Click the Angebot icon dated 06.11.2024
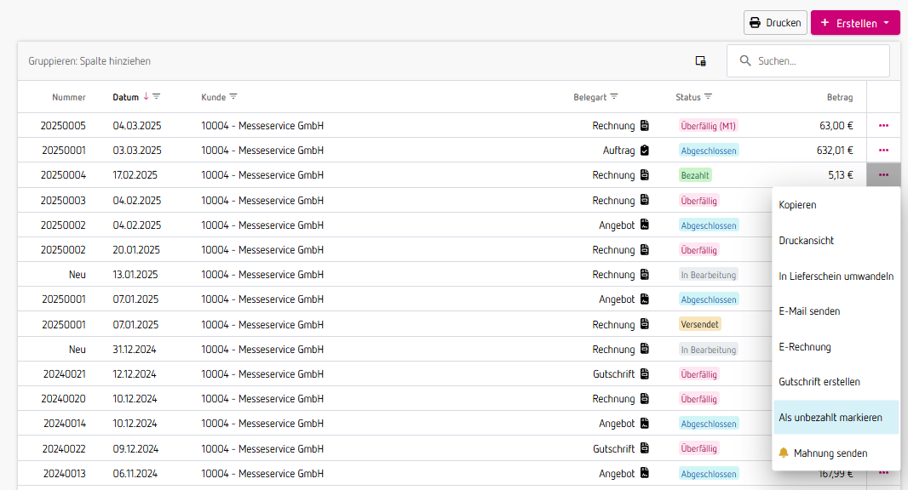The height and width of the screenshot is (490, 908). [x=645, y=473]
